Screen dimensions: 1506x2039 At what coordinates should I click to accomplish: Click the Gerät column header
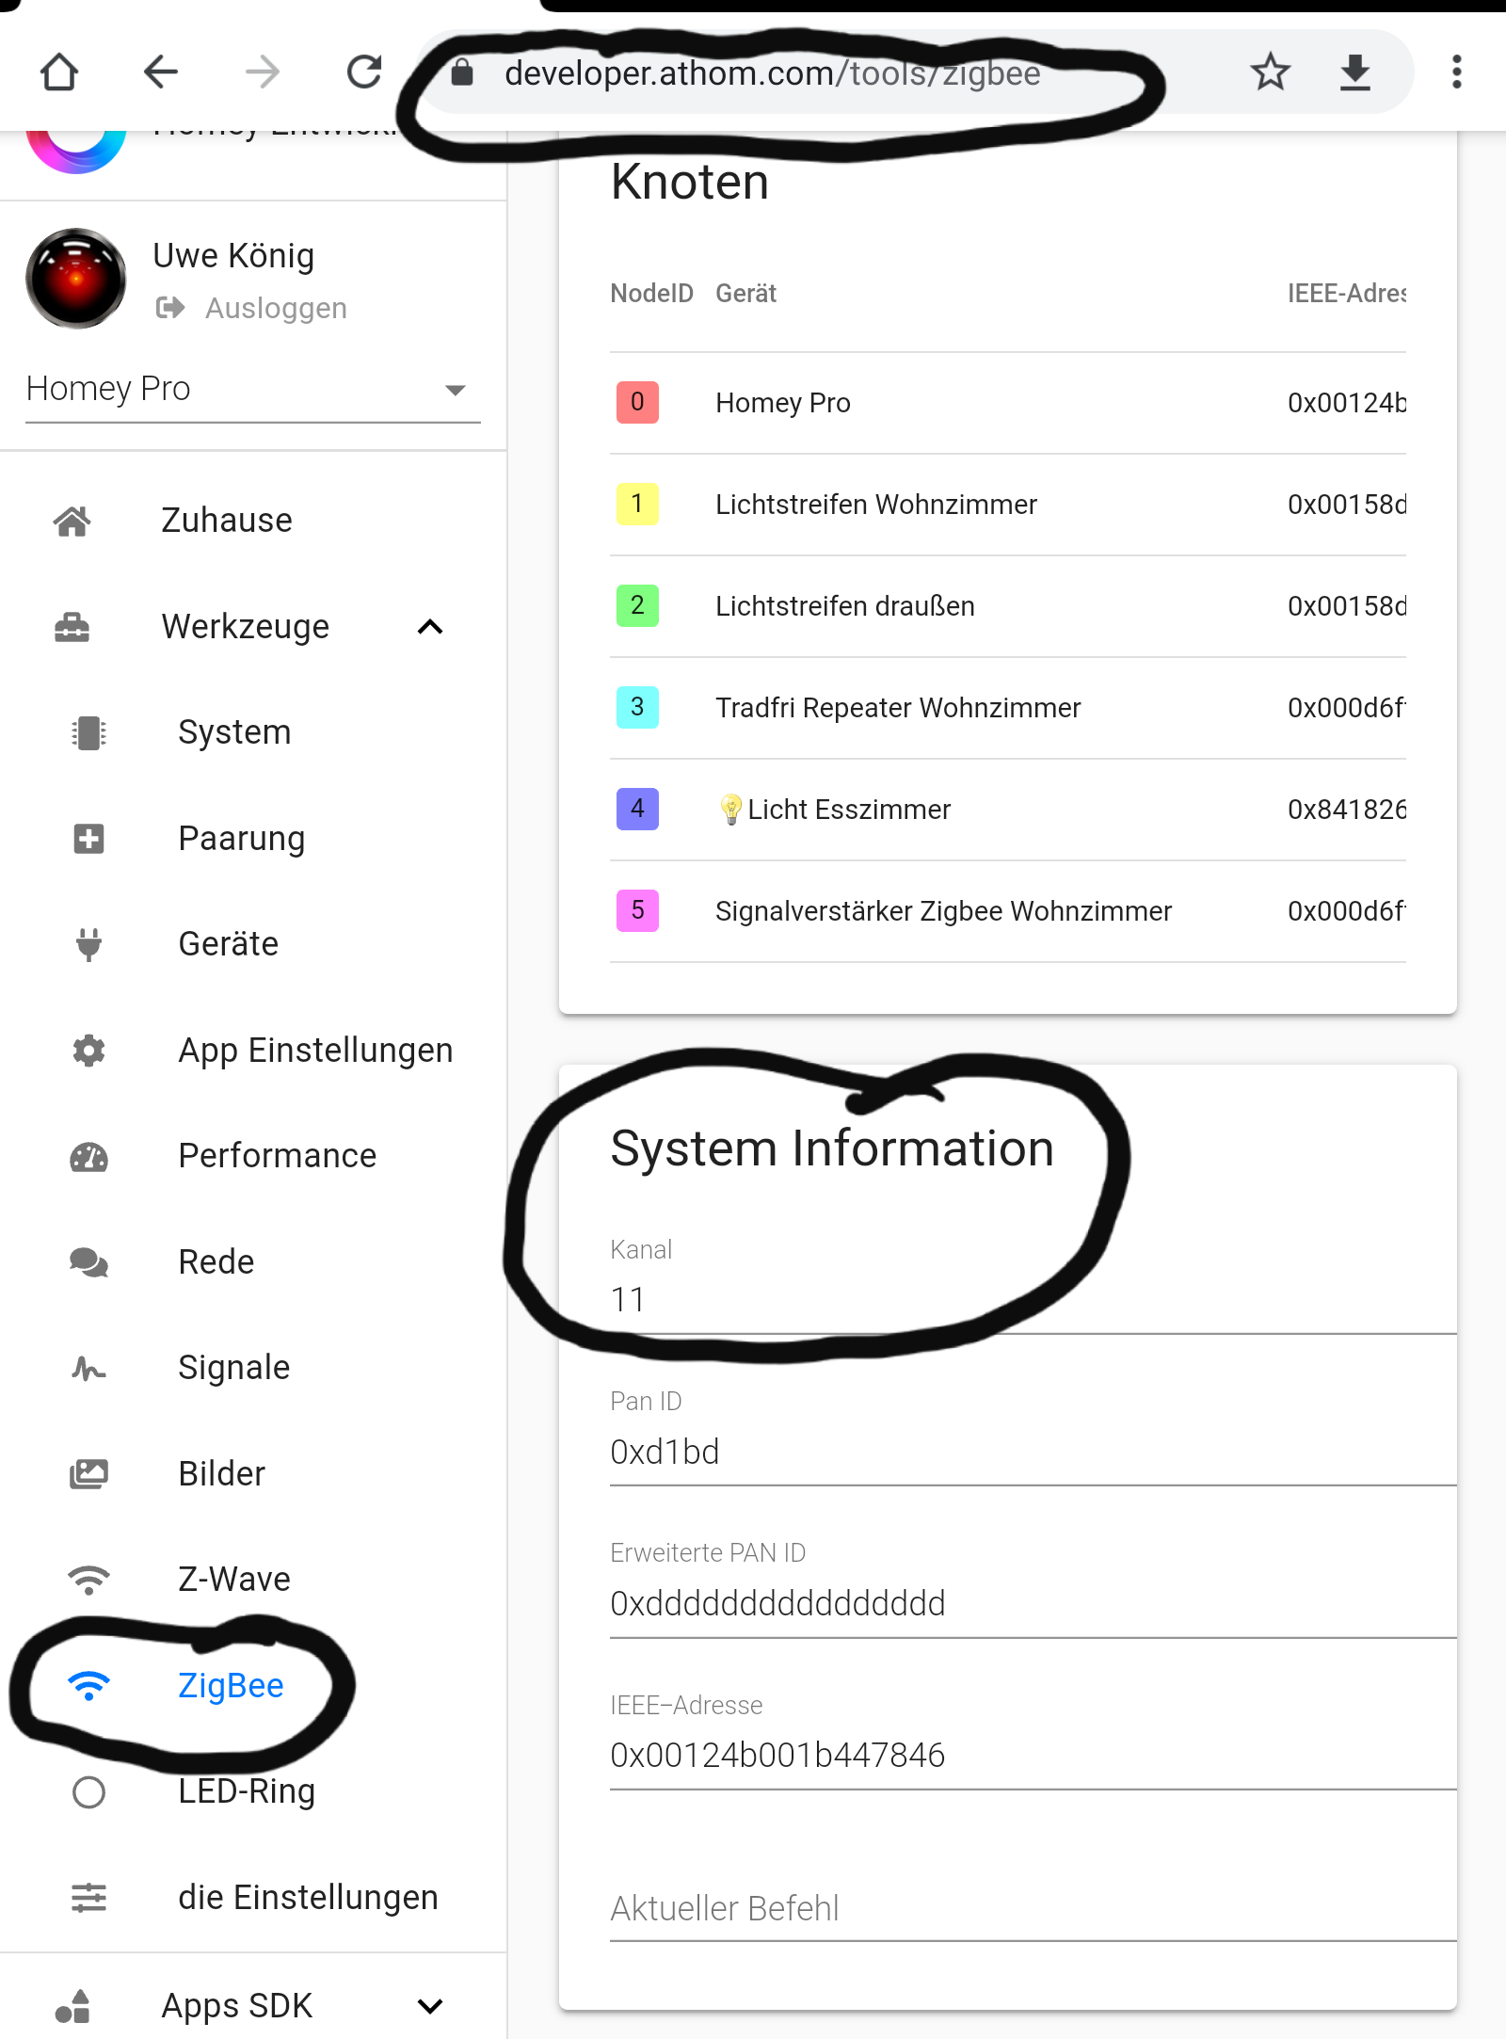(745, 294)
